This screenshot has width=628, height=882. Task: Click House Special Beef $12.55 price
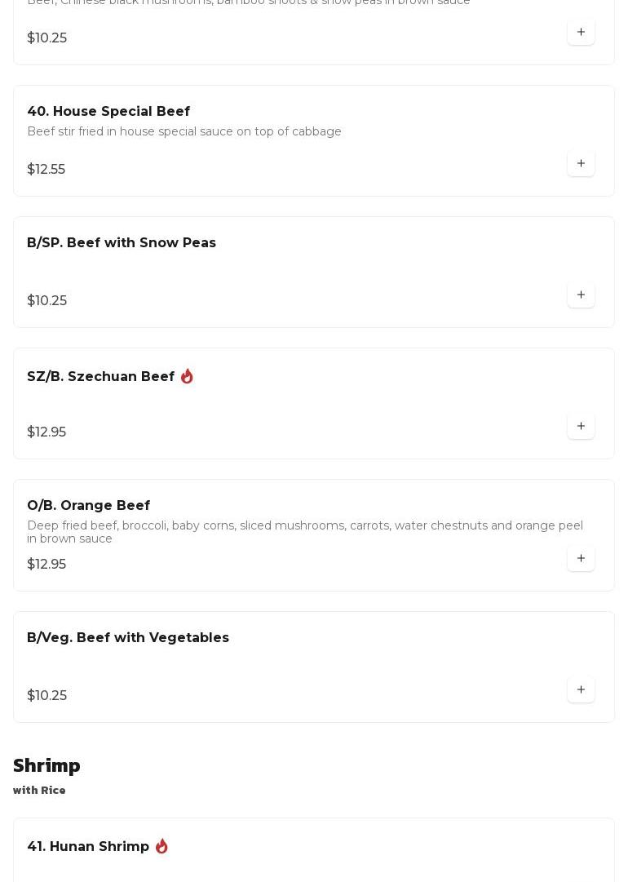point(46,170)
